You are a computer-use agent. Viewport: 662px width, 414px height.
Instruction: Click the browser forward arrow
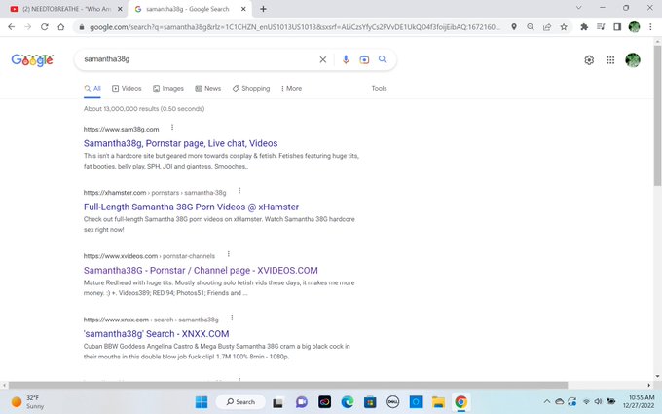pyautogui.click(x=28, y=27)
